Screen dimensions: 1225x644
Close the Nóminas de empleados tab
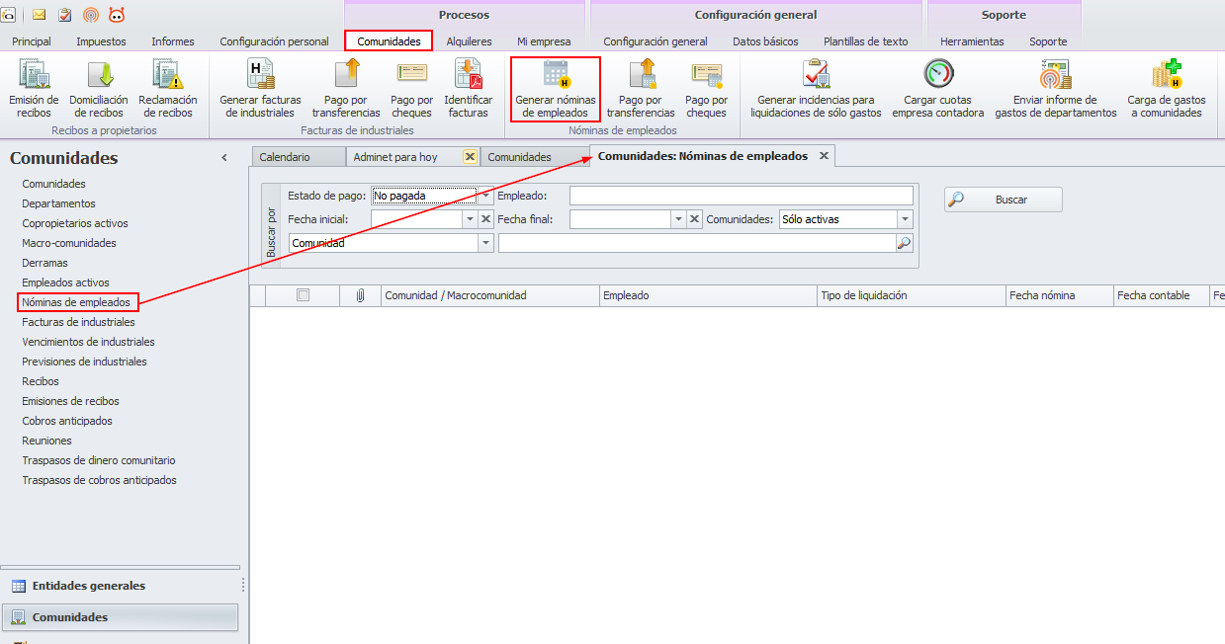tap(824, 156)
